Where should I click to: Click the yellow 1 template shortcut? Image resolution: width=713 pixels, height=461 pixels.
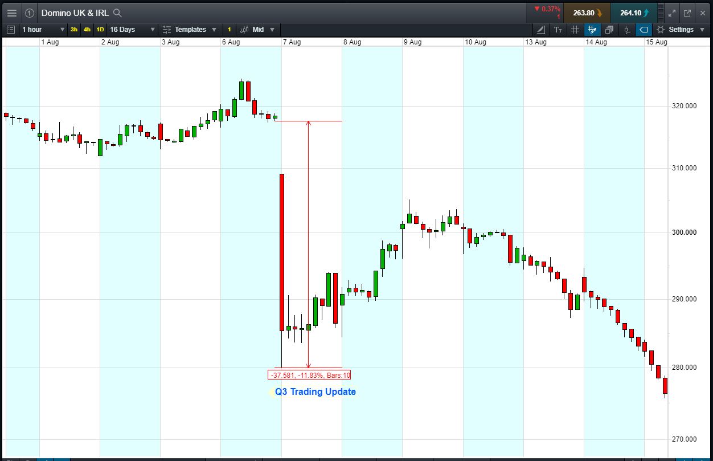click(x=229, y=30)
